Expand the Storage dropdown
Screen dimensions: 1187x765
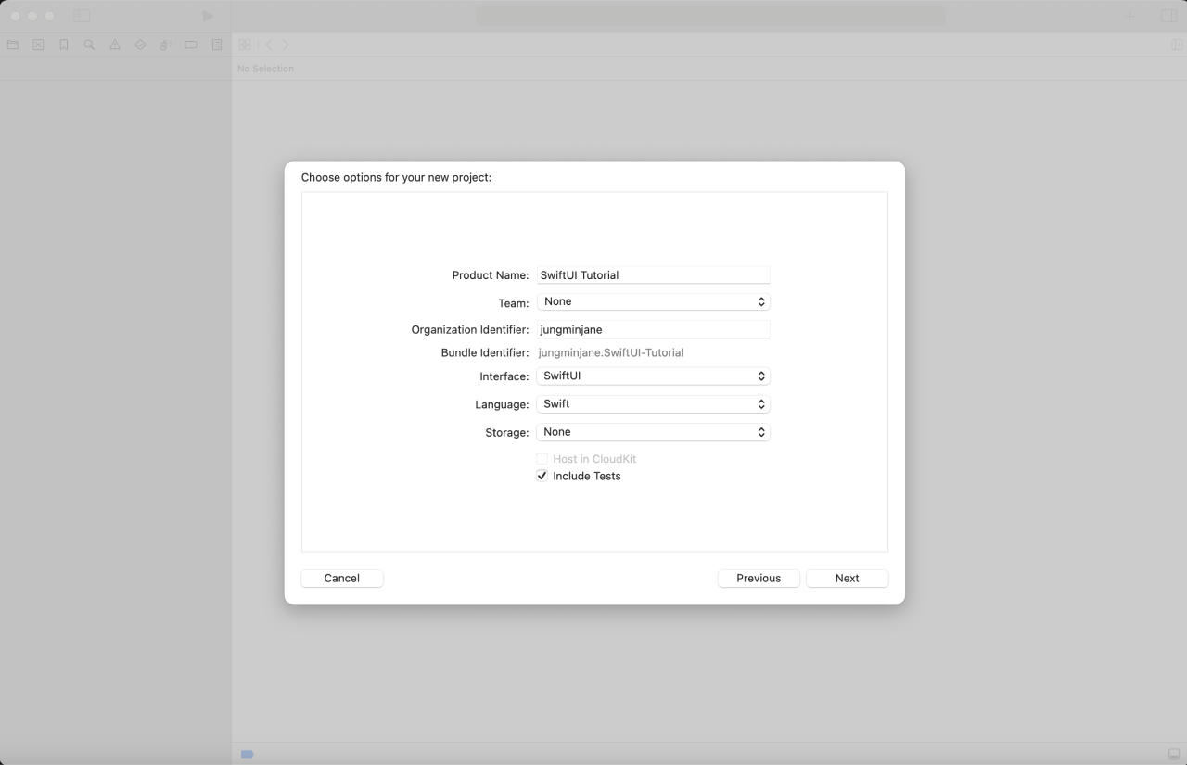[653, 432]
